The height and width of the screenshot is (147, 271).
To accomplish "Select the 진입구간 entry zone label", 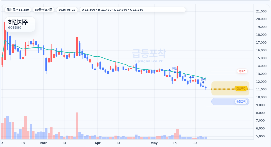I will [241, 88].
